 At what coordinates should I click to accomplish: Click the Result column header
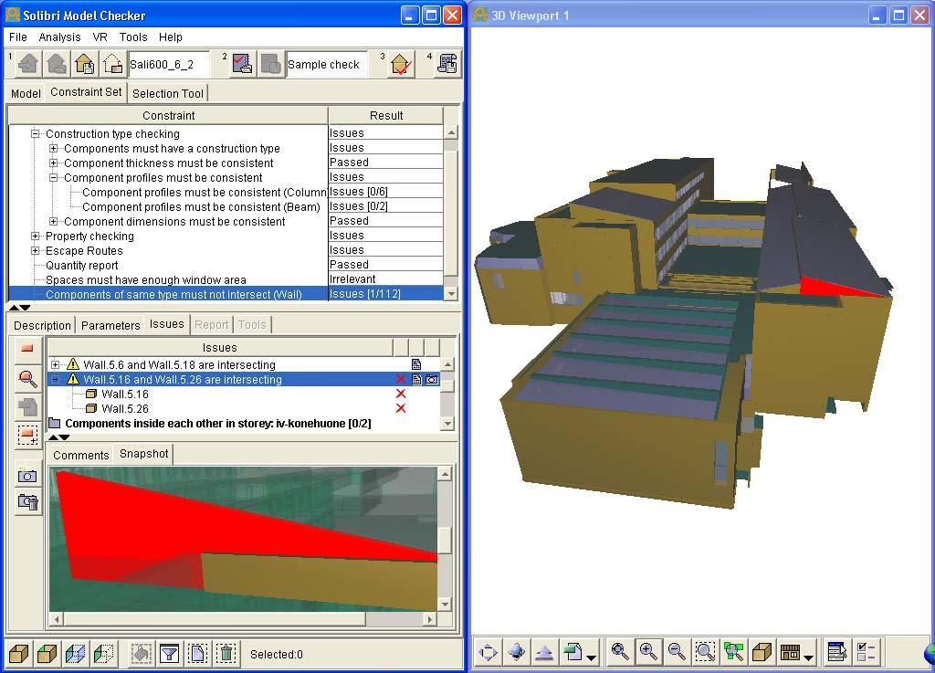tap(386, 116)
